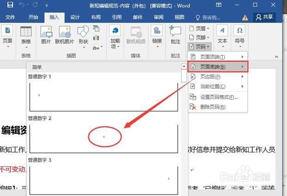
Task: Click the gallery scroll up arrow
Action: [184, 66]
